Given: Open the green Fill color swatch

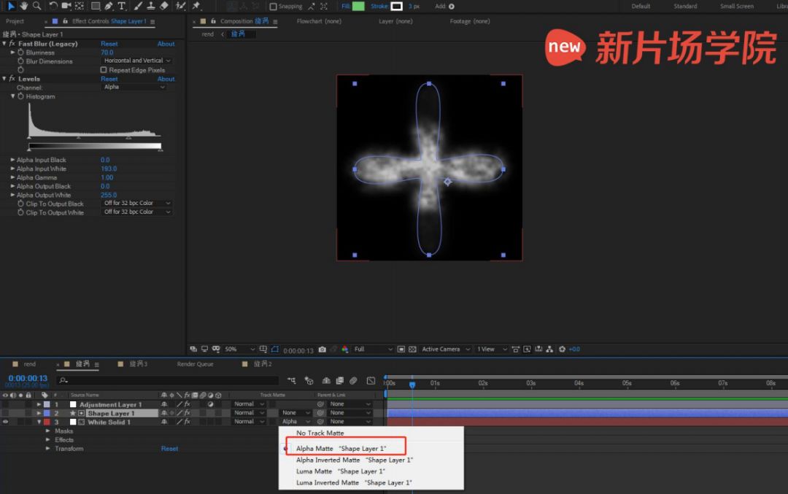Looking at the screenshot, I should tap(358, 7).
